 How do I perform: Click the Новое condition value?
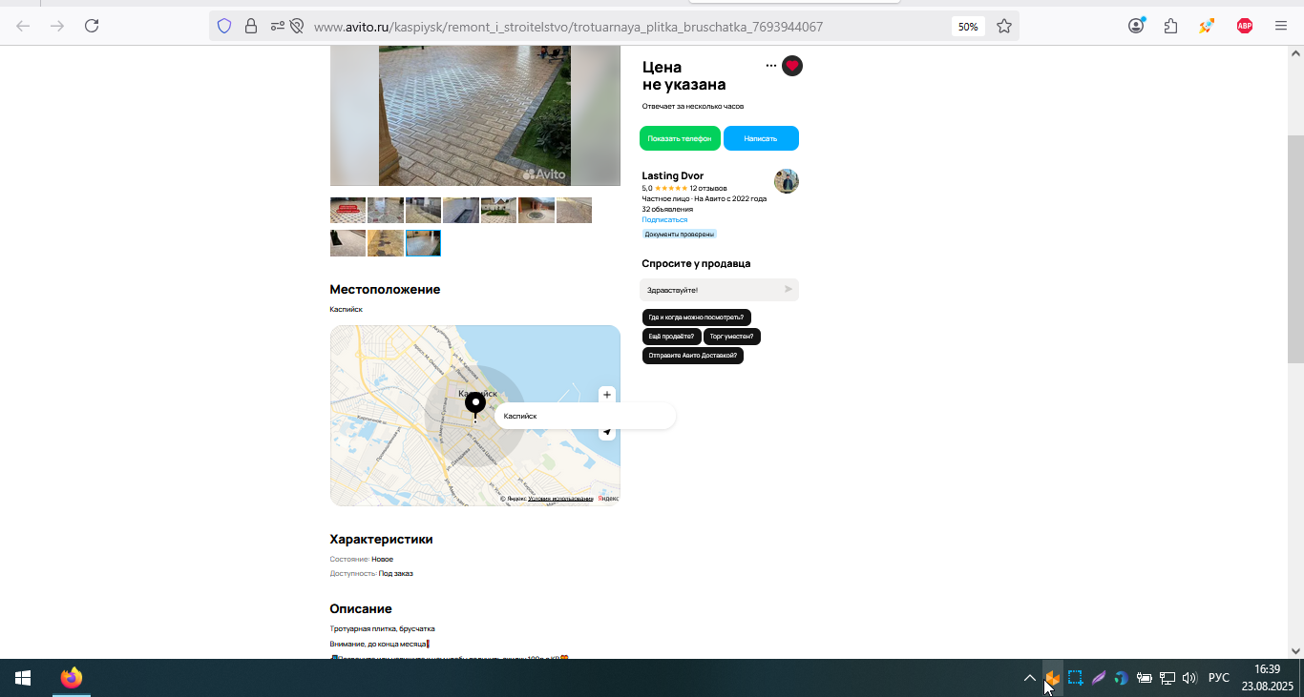(382, 559)
